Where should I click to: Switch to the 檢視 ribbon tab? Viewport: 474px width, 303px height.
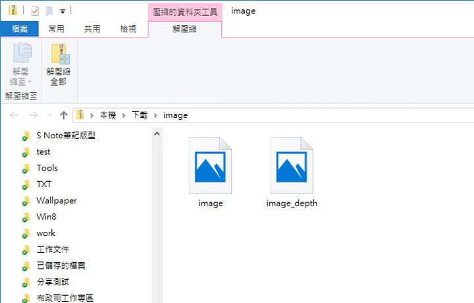pos(128,29)
